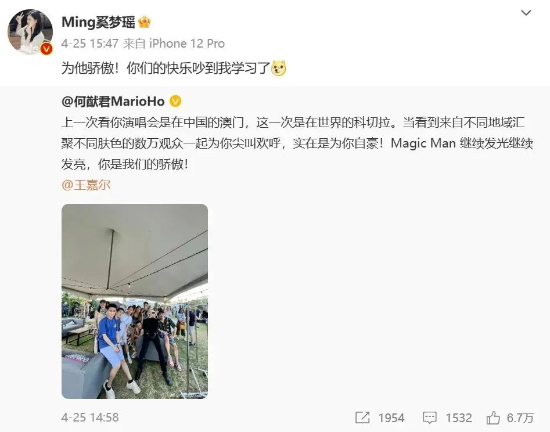Open the post options chevron menu
Viewport: 550px width, 432px height.
click(x=526, y=13)
